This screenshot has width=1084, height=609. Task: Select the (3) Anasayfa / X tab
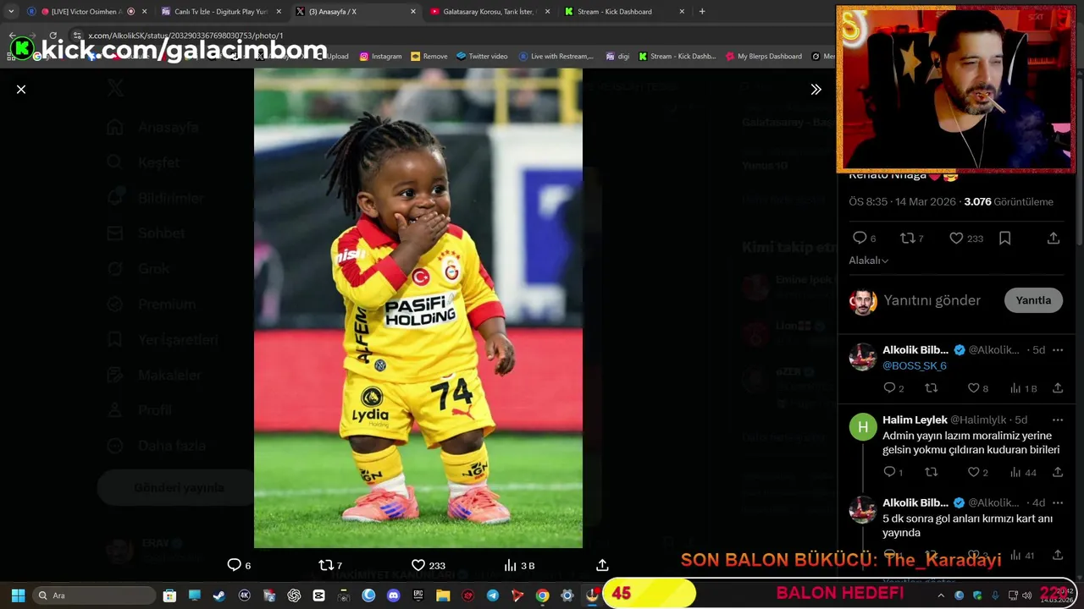356,12
